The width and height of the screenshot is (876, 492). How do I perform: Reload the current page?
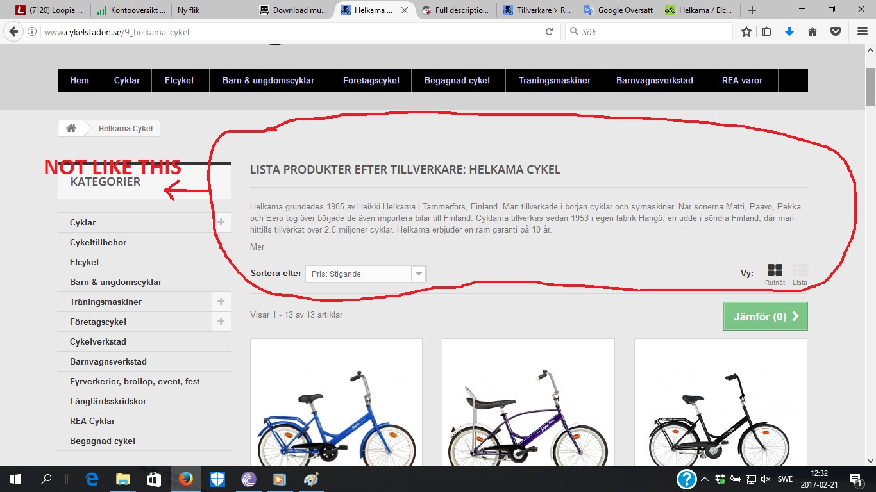pyautogui.click(x=549, y=32)
